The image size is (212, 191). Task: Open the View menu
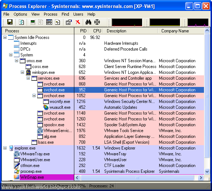pyautogui.click(x=35, y=14)
